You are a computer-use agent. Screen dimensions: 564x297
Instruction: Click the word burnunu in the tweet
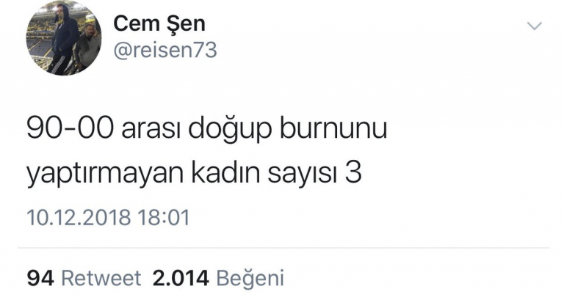(333, 128)
